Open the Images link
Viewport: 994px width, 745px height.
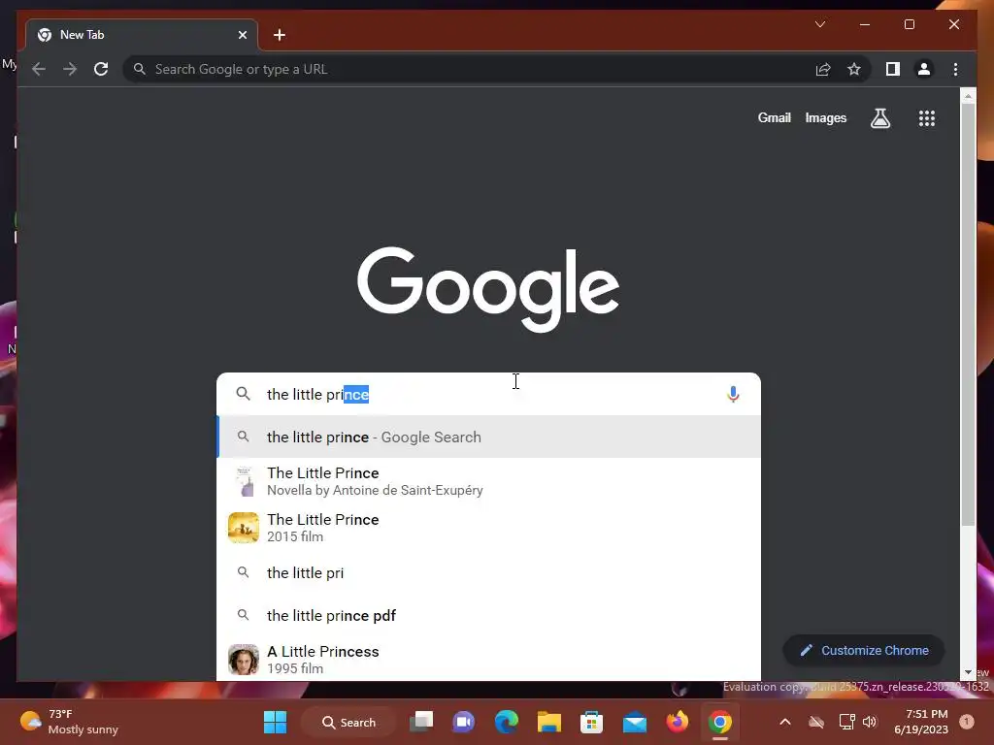825,117
